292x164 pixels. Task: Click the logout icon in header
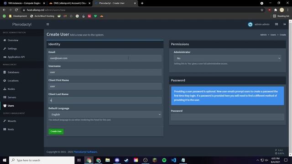(x=285, y=24)
